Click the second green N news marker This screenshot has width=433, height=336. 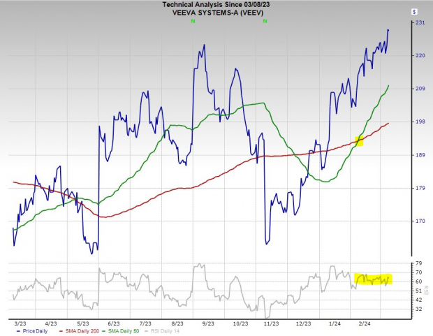265,22
